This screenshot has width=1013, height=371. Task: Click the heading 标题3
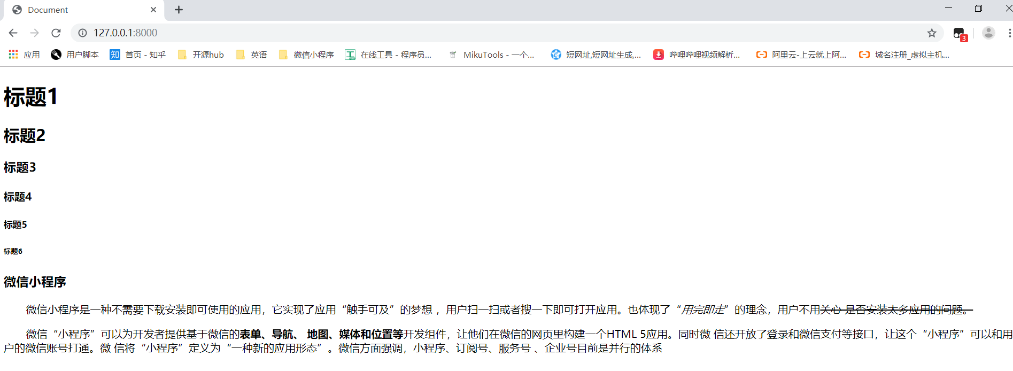(20, 167)
